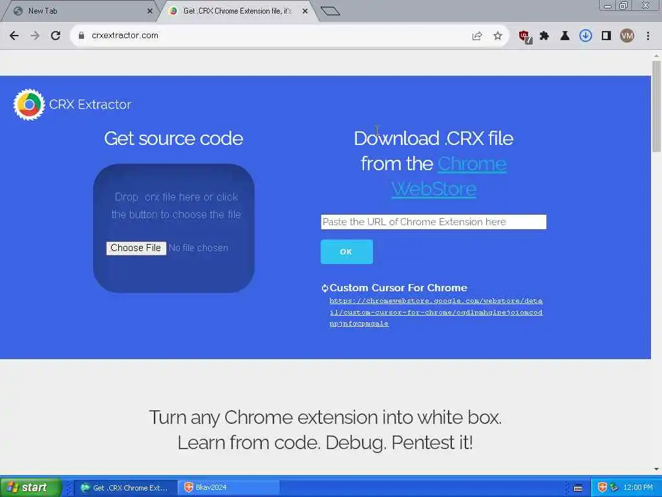
Task: Click the CRX Extractor gear logo
Action: [28, 104]
